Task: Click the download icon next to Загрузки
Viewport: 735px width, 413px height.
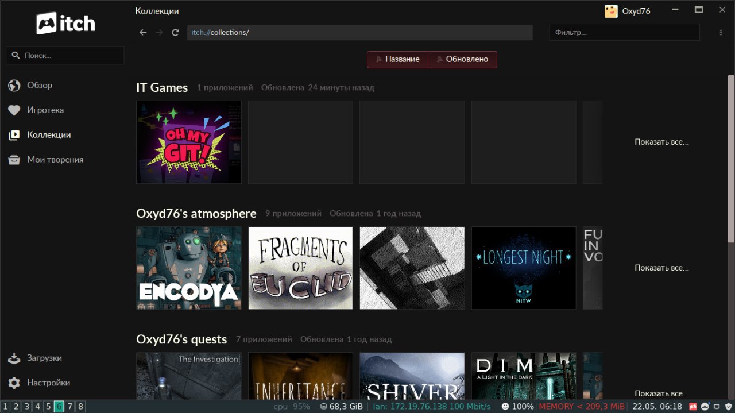Action: tap(14, 358)
